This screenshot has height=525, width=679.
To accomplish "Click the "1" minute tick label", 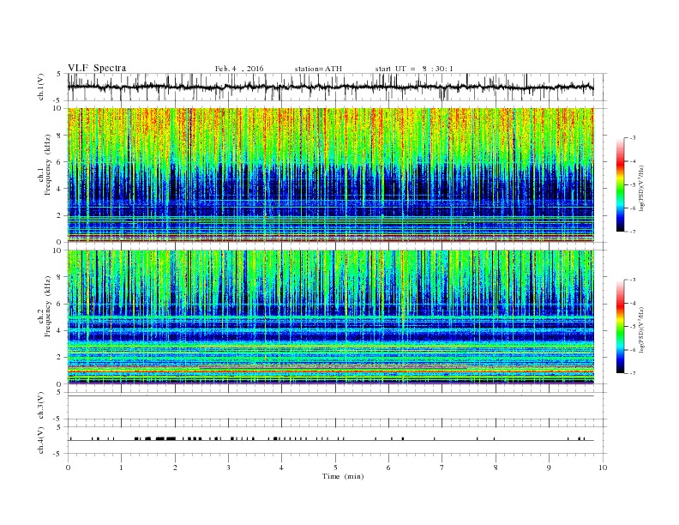I will click(121, 468).
